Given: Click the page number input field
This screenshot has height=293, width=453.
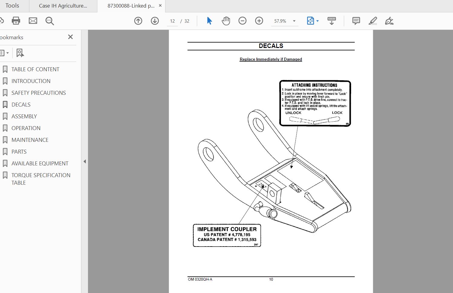Looking at the screenshot, I should 172,21.
